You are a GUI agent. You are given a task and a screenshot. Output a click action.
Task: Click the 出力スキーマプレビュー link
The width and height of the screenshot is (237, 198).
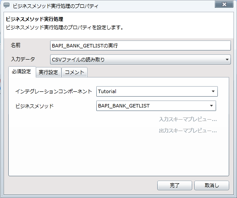tap(188, 131)
